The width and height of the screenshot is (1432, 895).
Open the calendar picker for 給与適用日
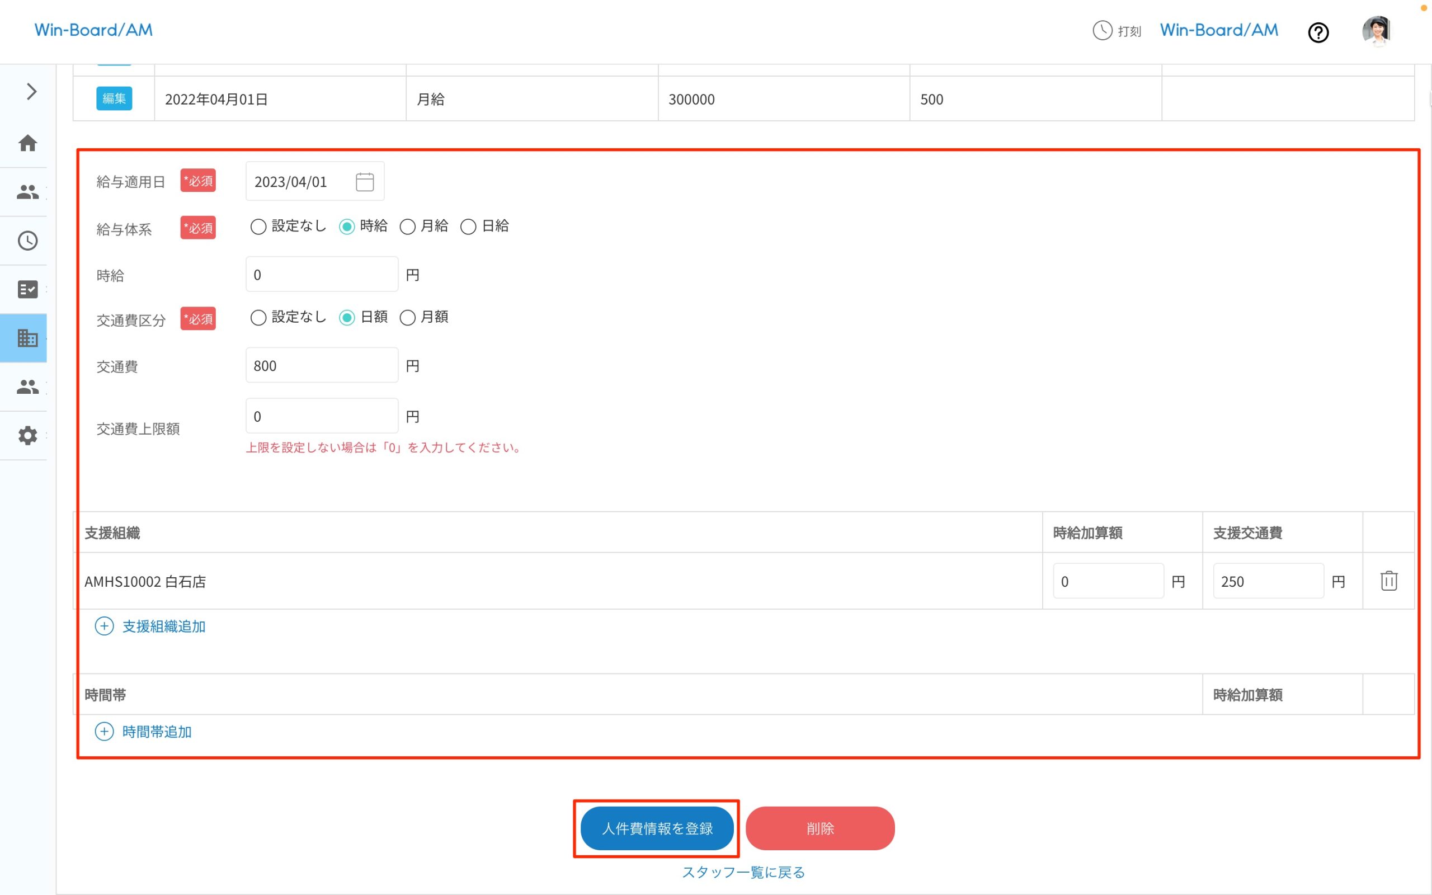(365, 182)
